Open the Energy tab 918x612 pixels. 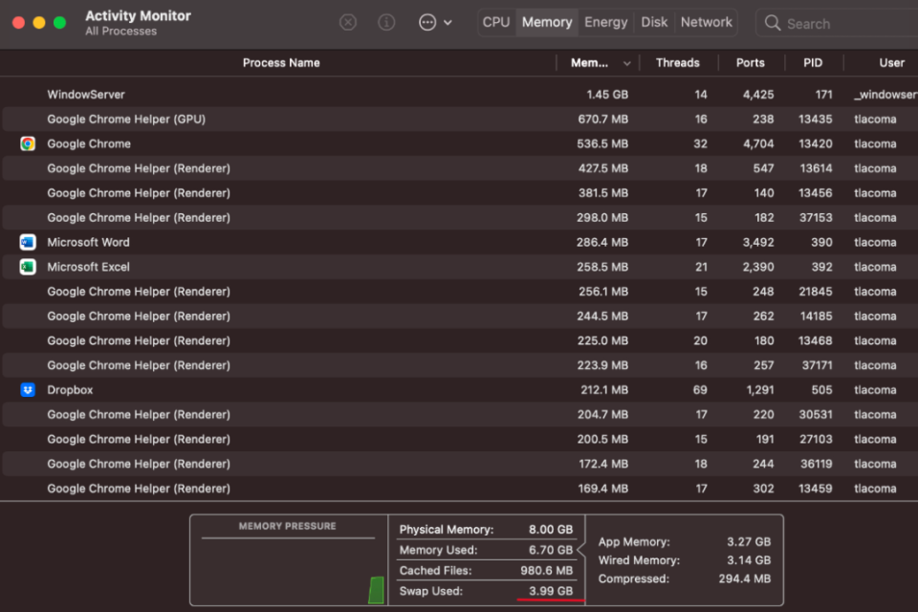pyautogui.click(x=606, y=22)
